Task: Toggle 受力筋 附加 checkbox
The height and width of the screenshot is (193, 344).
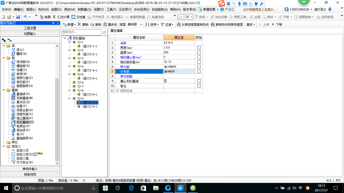Action: tap(199, 67)
